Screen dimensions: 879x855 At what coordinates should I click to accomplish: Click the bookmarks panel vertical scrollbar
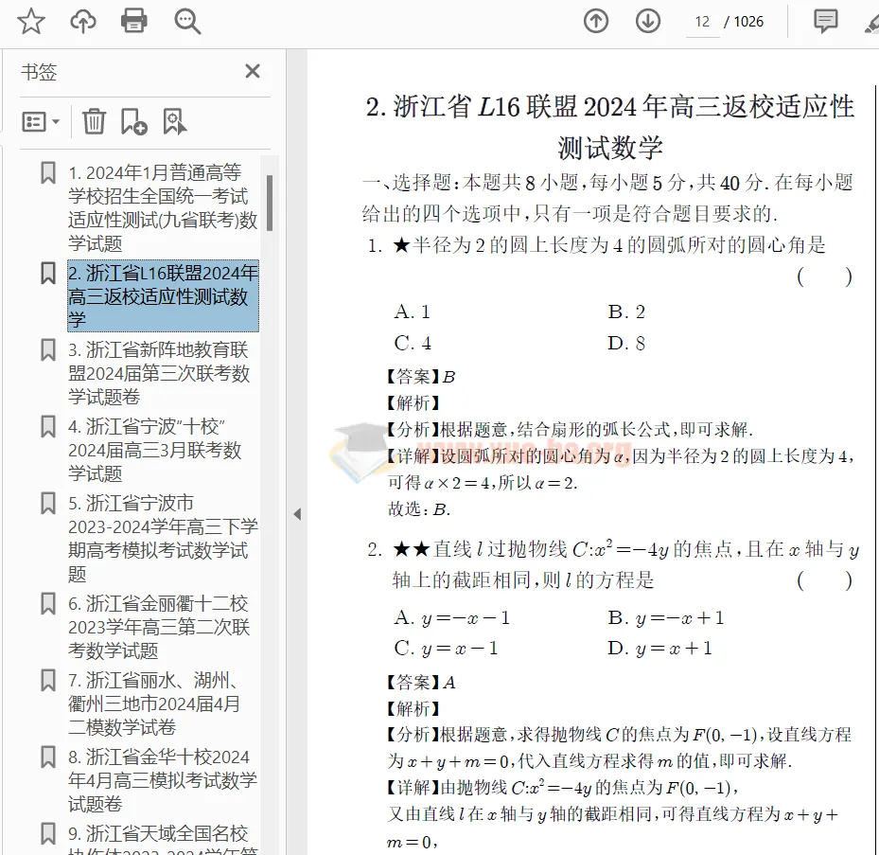(270, 203)
